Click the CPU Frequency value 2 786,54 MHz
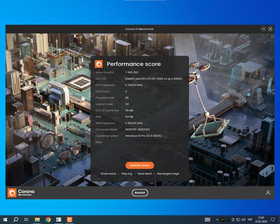 [x=134, y=85]
